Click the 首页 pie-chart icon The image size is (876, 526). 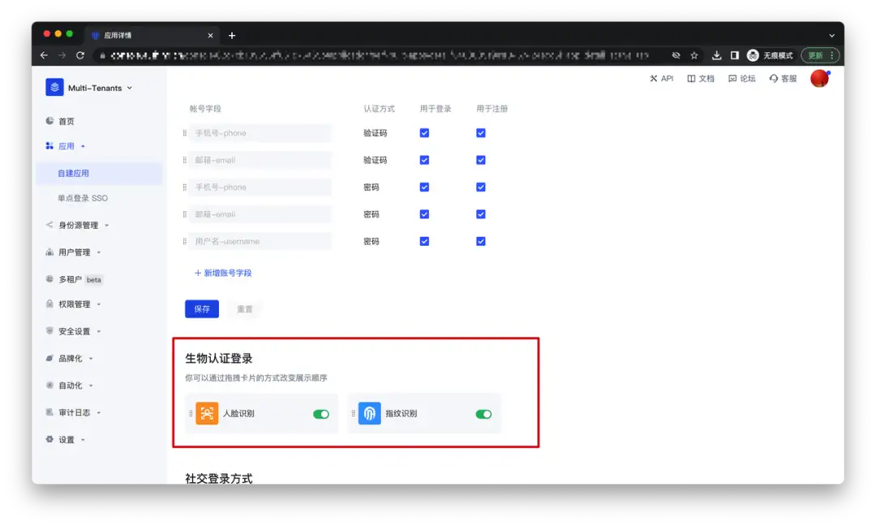point(49,121)
